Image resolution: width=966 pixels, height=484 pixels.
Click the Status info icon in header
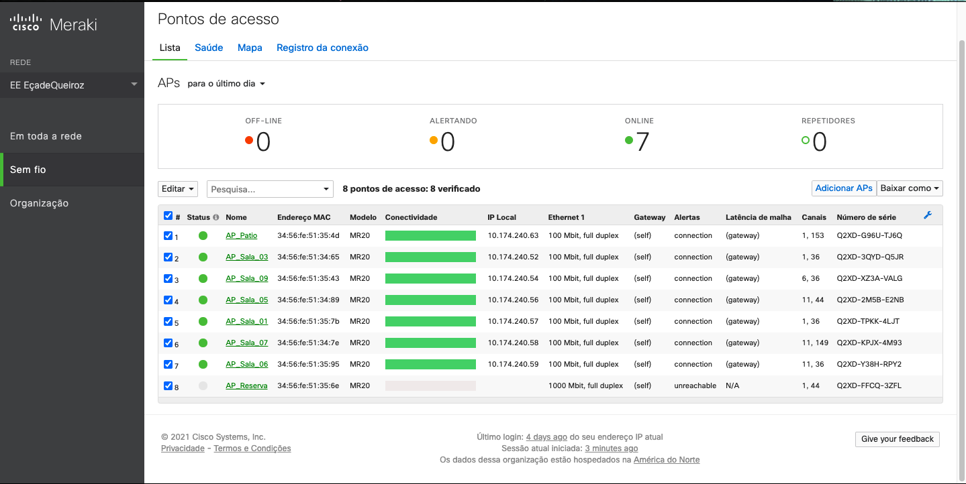216,217
